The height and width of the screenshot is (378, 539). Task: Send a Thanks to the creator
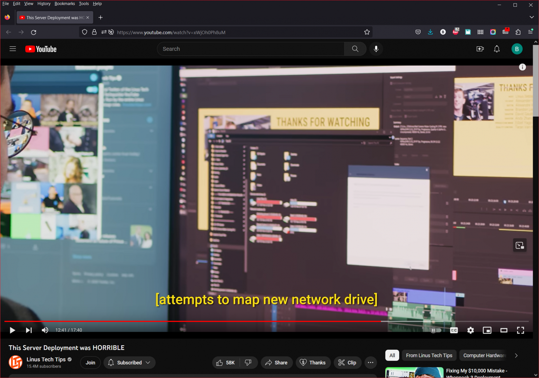(x=313, y=363)
